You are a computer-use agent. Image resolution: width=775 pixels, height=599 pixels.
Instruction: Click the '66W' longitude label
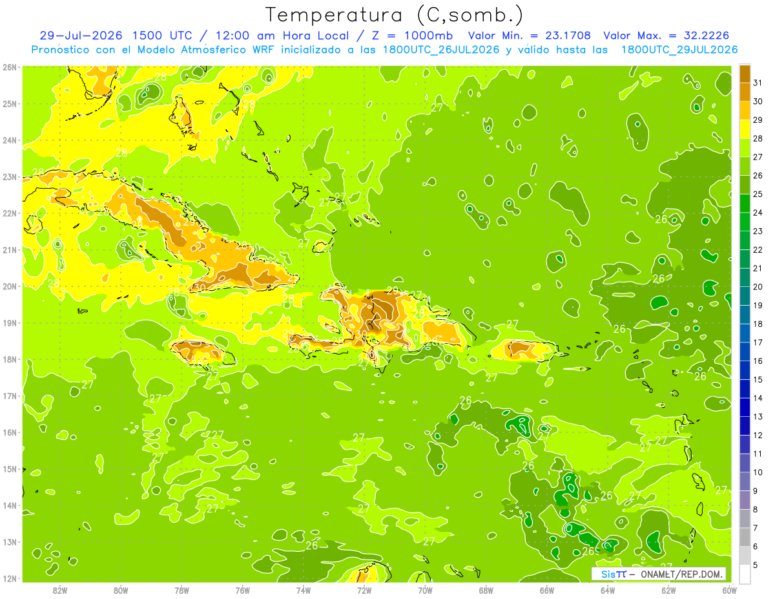click(547, 590)
